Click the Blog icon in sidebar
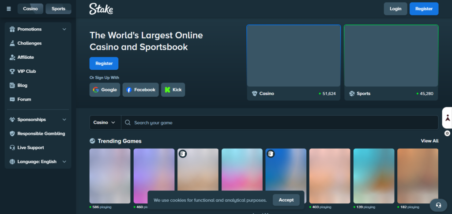The width and height of the screenshot is (452, 214). tap(12, 85)
